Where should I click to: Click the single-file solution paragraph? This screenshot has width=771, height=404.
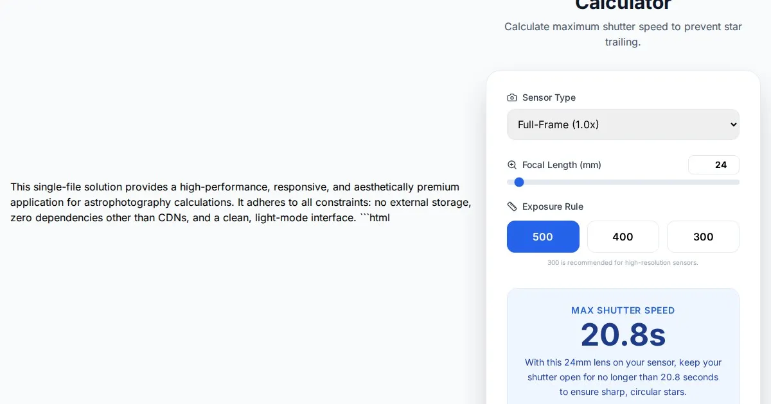pyautogui.click(x=241, y=202)
